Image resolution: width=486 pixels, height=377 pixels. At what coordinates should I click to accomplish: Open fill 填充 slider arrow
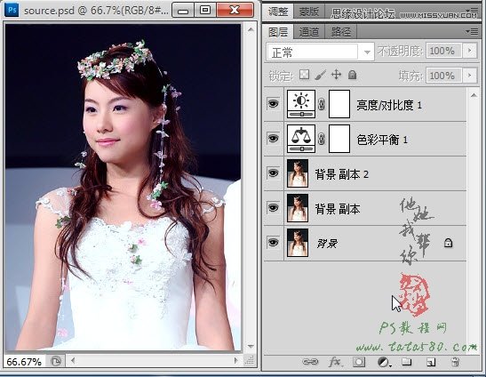pyautogui.click(x=470, y=76)
